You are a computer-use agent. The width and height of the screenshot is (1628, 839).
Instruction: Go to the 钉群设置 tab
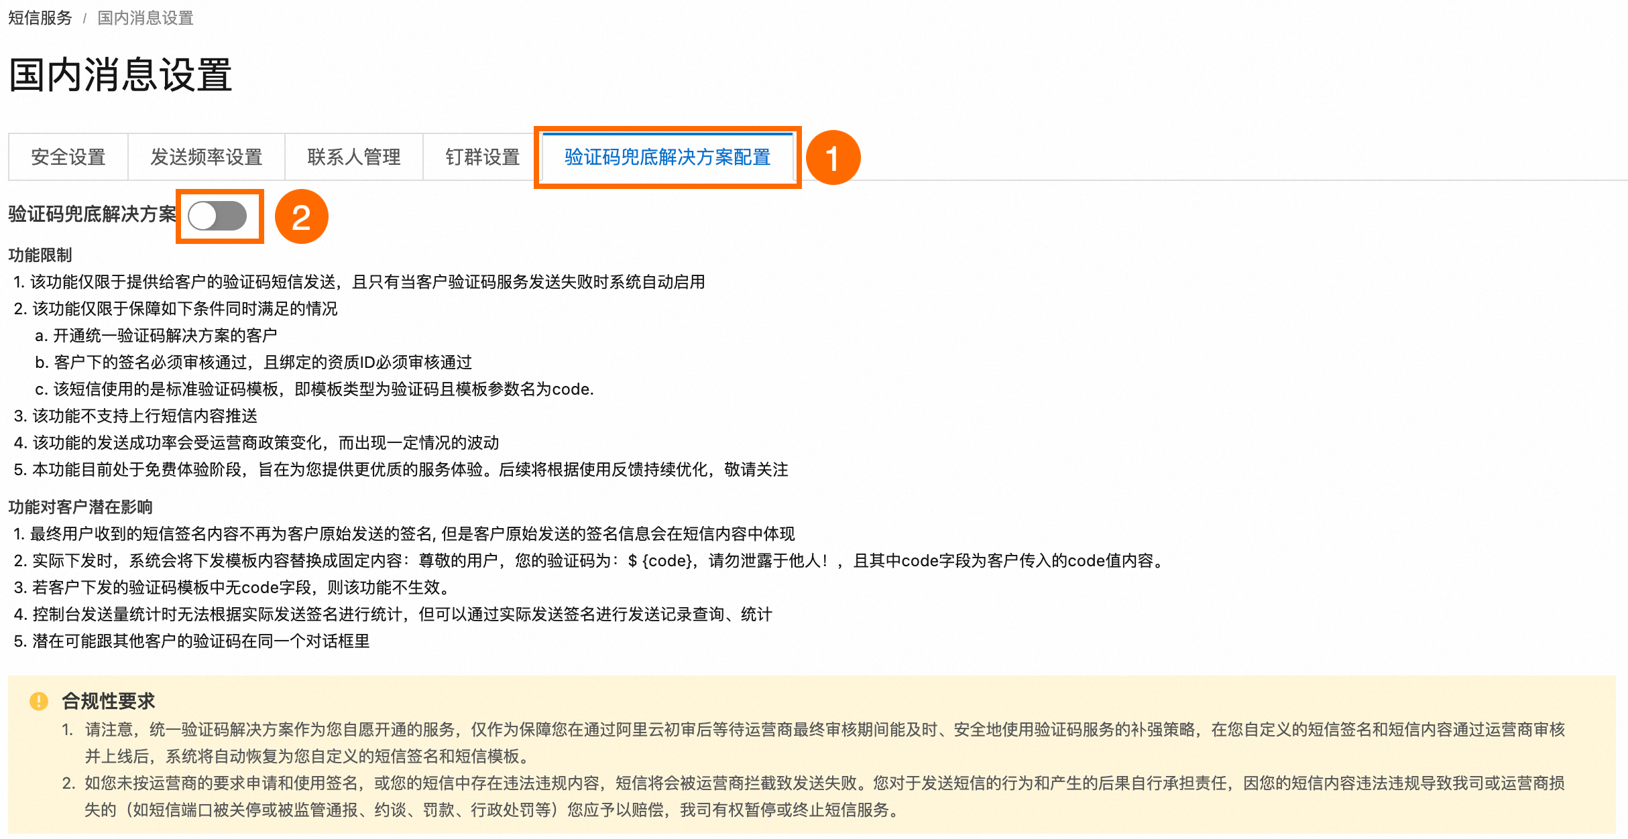(482, 157)
